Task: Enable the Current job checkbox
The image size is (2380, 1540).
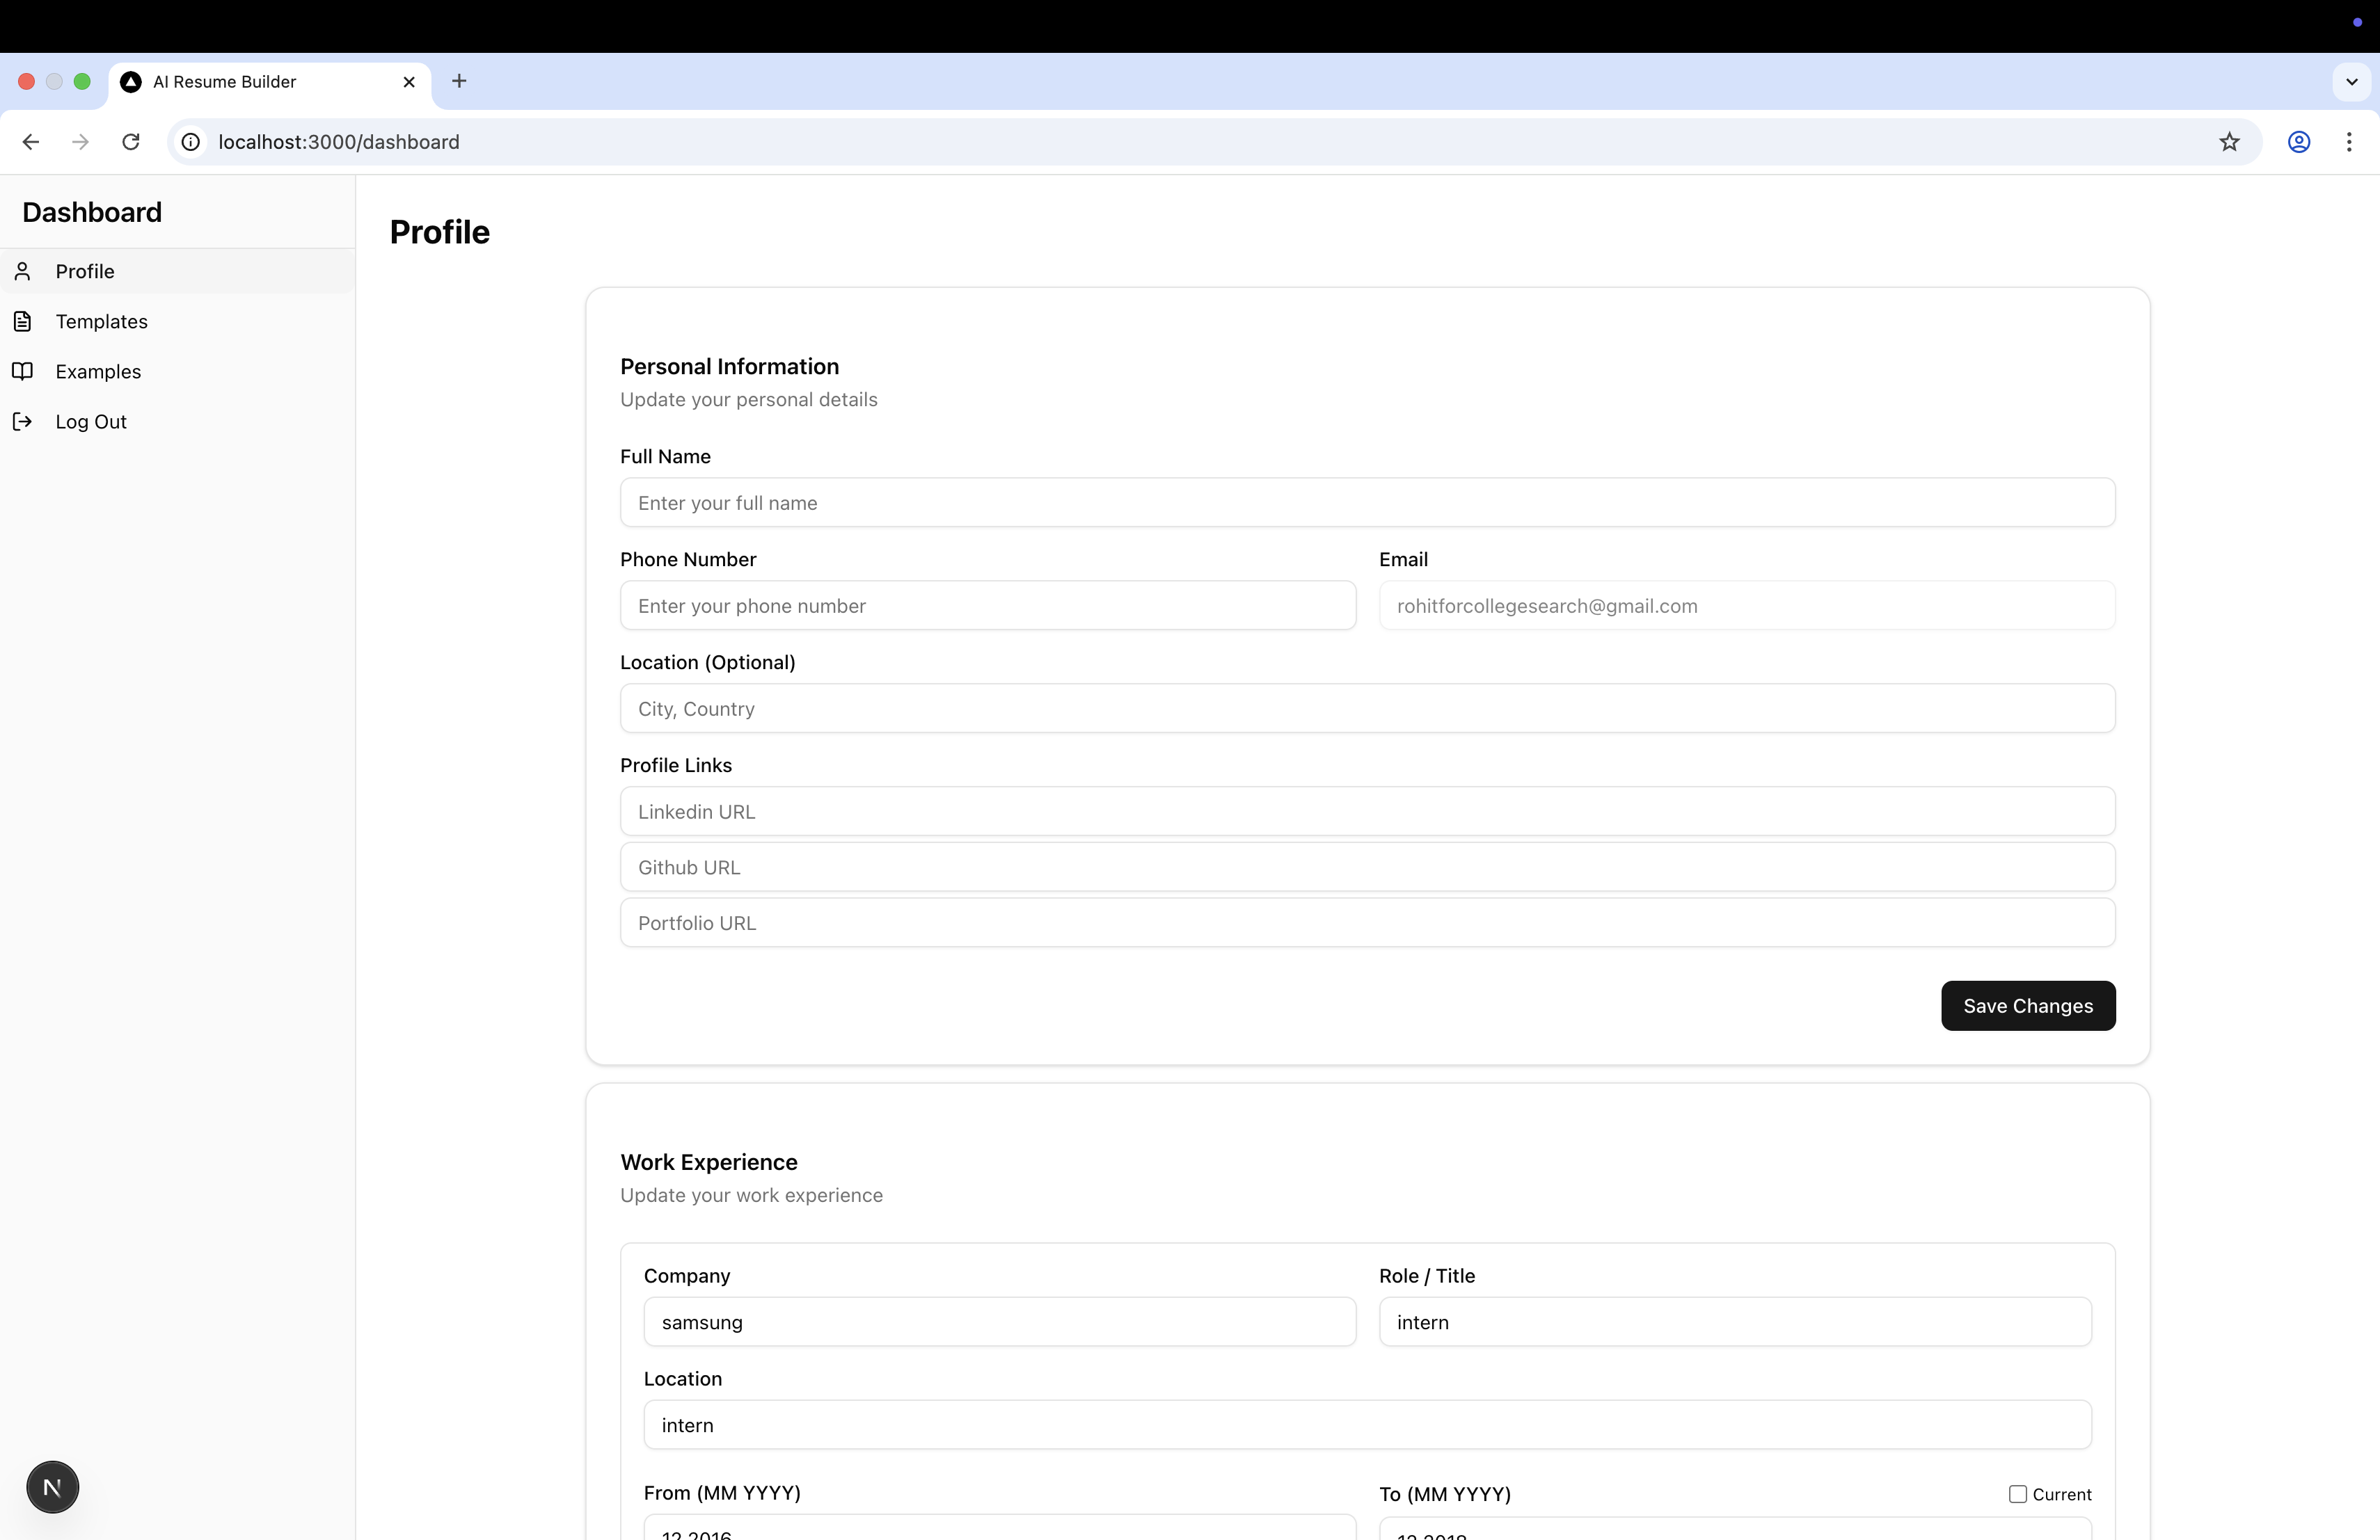Action: [2017, 1494]
